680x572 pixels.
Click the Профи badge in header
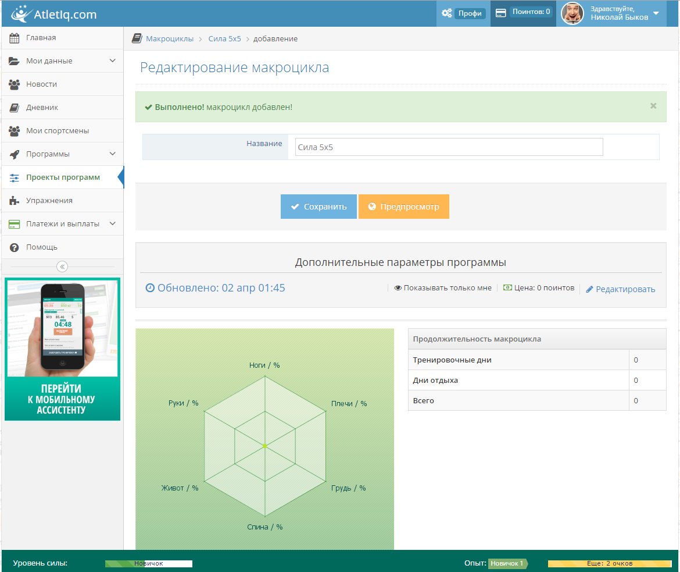[x=470, y=13]
